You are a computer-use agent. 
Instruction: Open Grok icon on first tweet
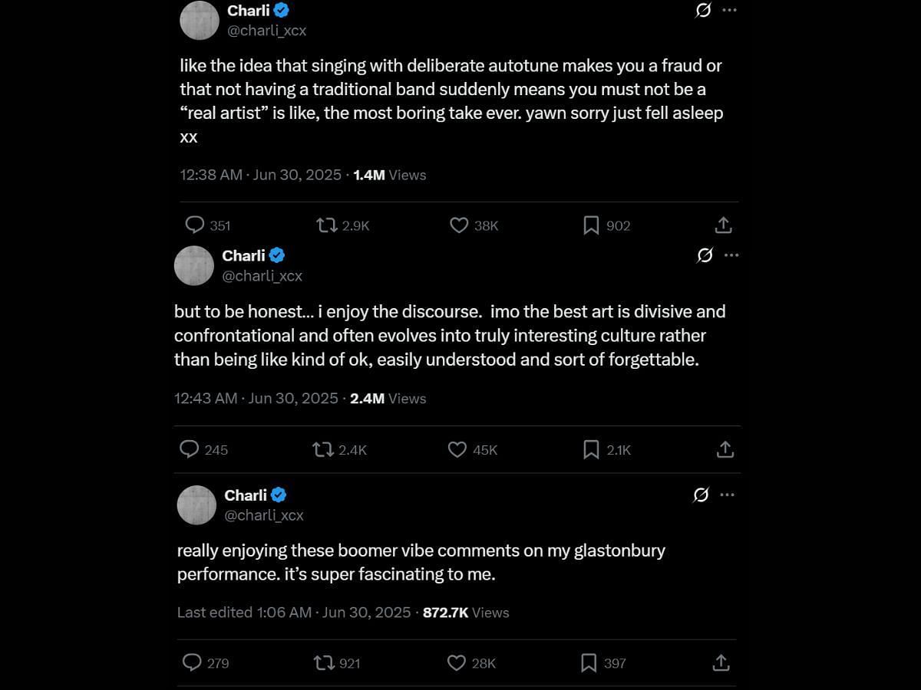tap(703, 10)
